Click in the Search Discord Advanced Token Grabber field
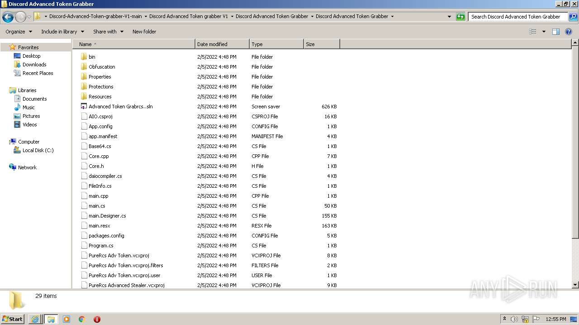Viewport: 579px width, 325px height. coord(518,17)
